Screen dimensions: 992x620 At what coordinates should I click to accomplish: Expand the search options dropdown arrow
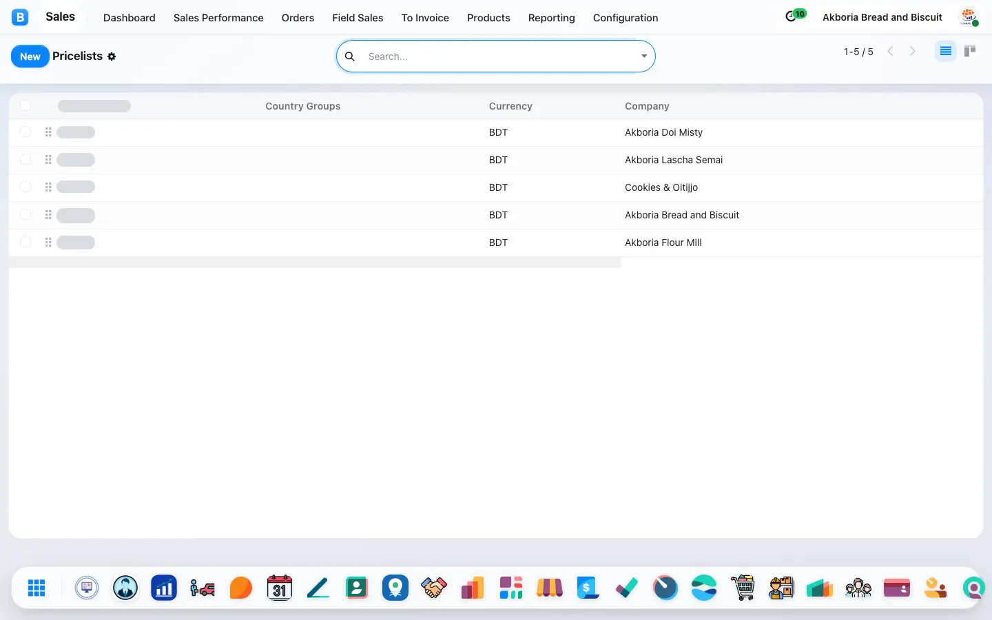tap(644, 56)
